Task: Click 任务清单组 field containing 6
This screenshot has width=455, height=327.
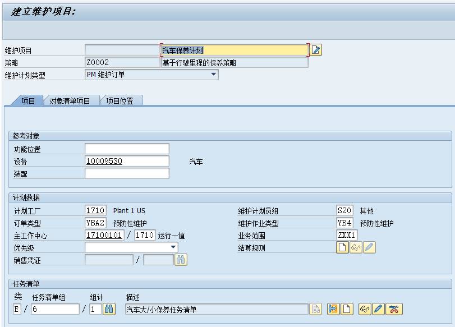Action: [x=55, y=309]
